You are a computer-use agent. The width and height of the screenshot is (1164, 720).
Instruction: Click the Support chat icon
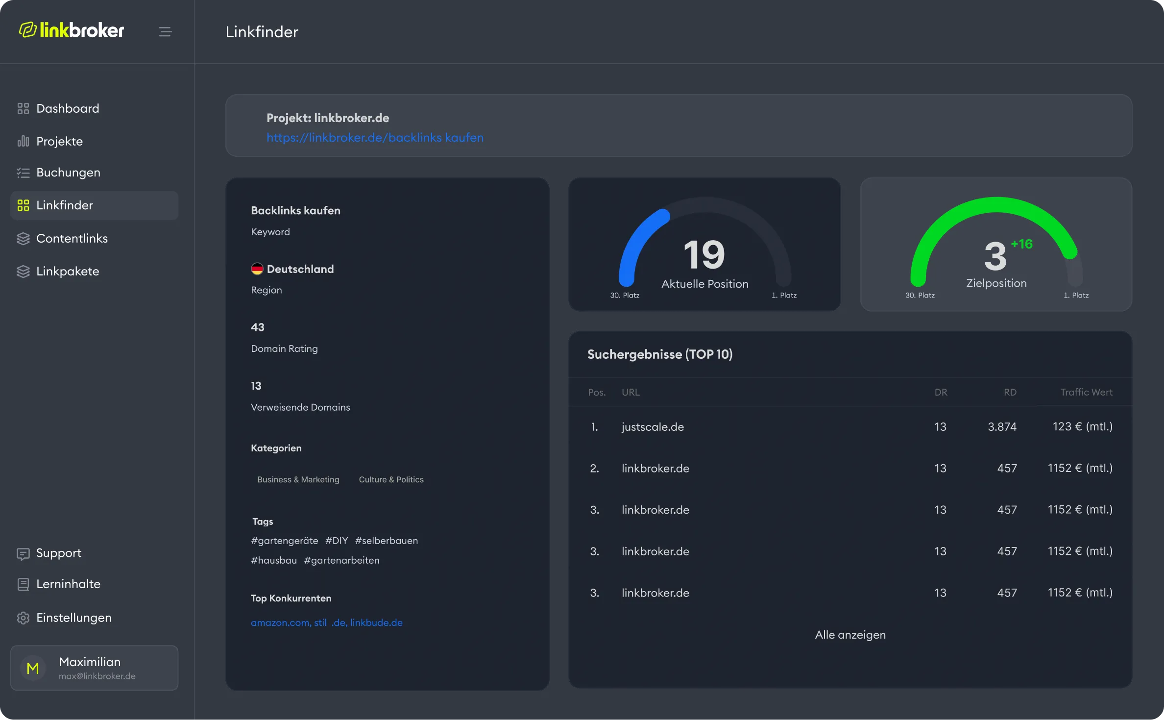pos(23,553)
